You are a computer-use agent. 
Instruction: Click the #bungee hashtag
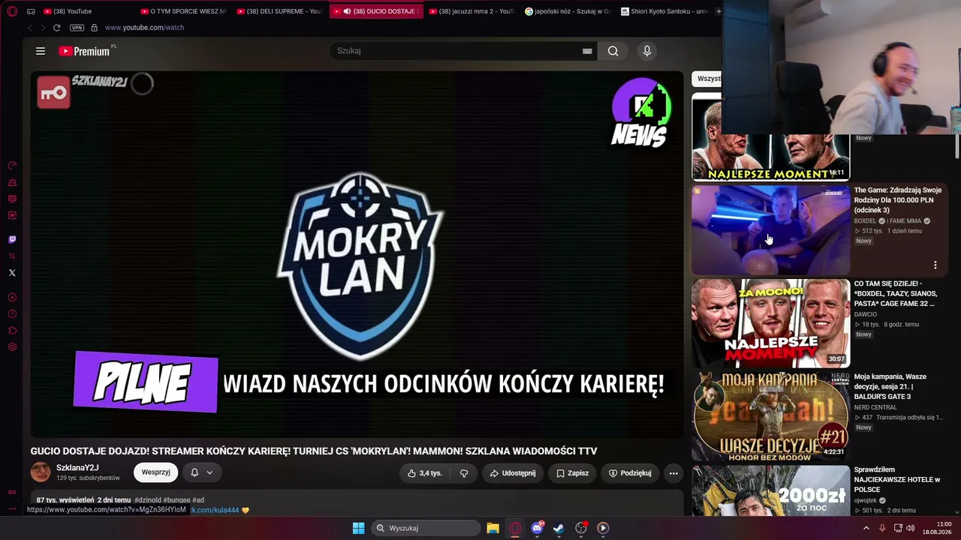(x=177, y=500)
